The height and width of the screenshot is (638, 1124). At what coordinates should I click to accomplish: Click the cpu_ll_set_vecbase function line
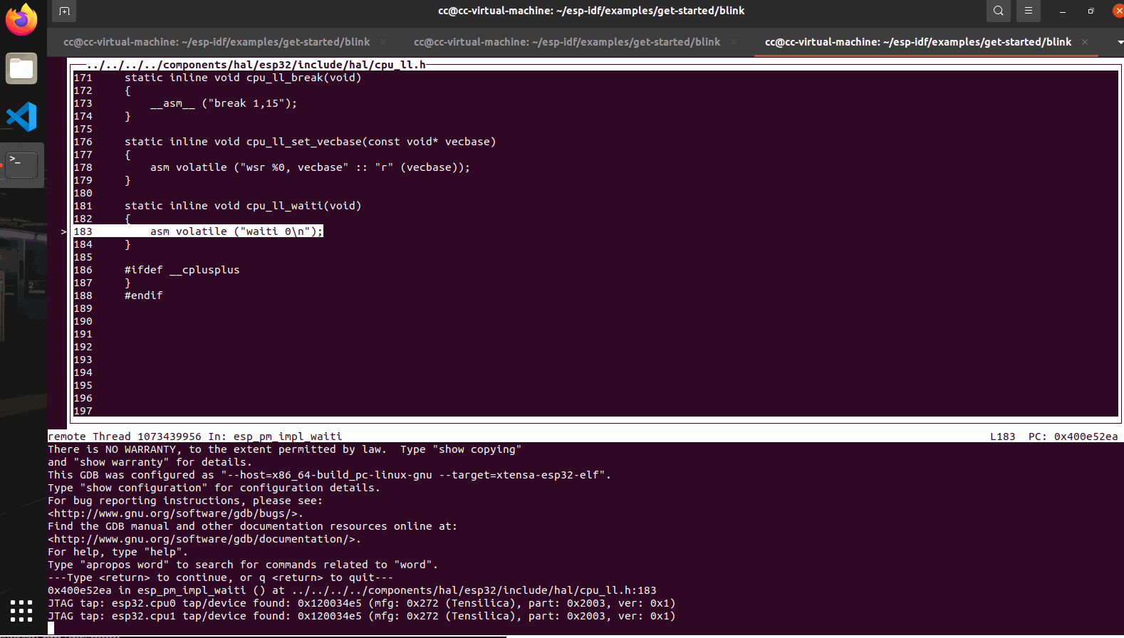coord(310,142)
